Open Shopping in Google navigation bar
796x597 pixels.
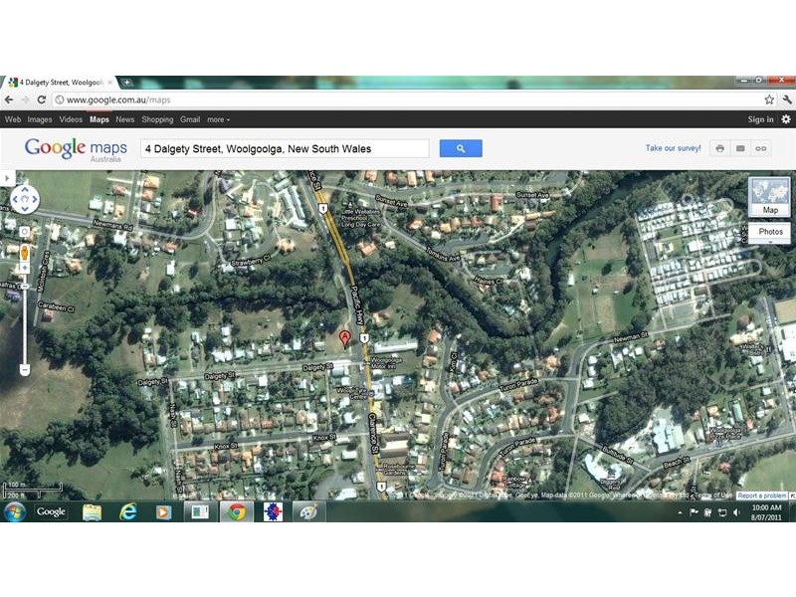157,119
